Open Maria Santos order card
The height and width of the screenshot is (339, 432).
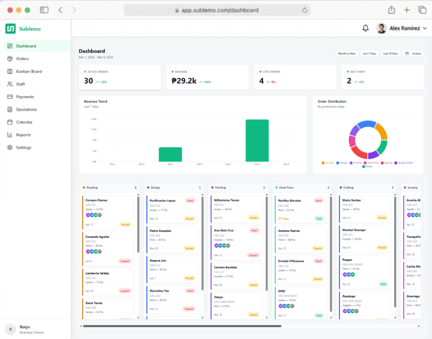click(365, 209)
